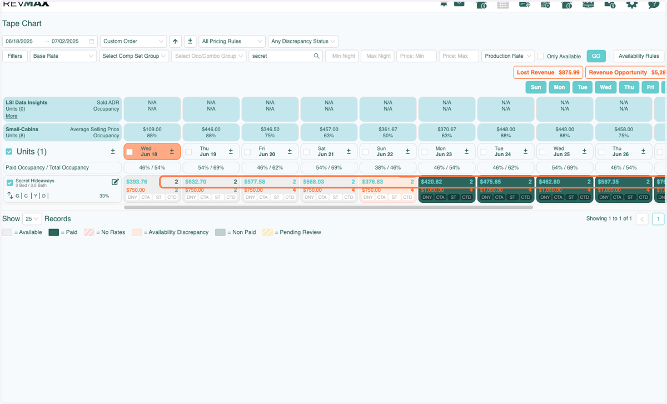Screen dimensions: 667x404
Task: Check the Sun Jun 22 column checkbox
Action: [x=365, y=152]
